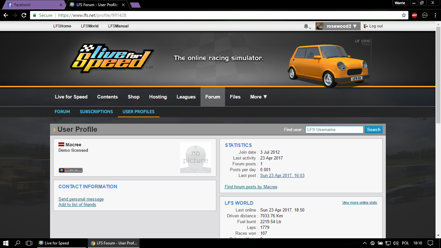Click the volume speaker tray icon

coord(396,243)
